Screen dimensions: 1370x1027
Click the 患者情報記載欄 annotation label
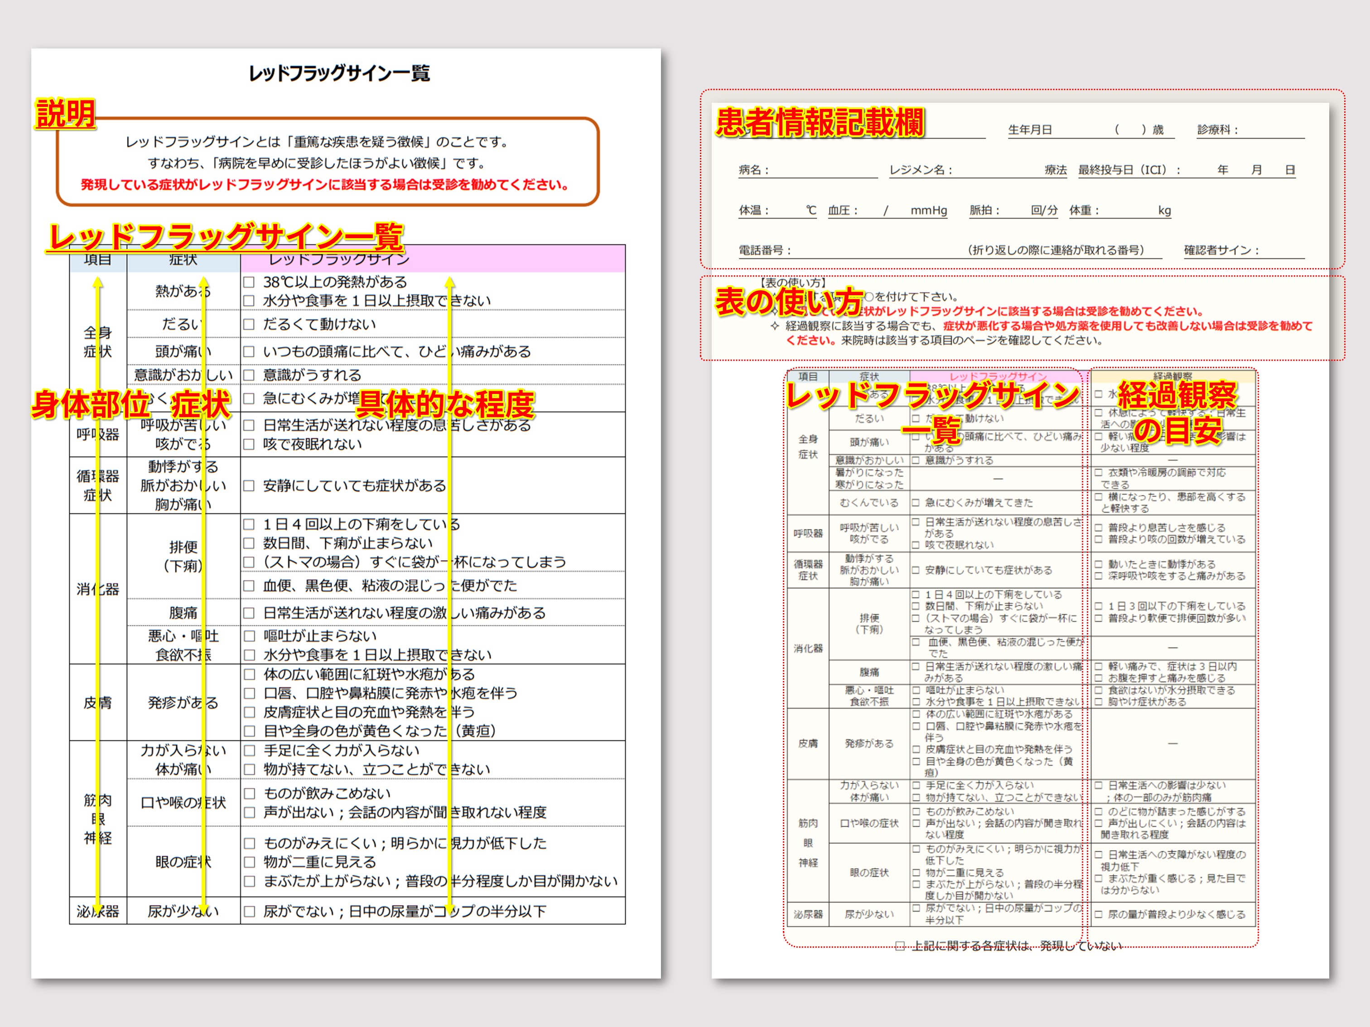820,122
